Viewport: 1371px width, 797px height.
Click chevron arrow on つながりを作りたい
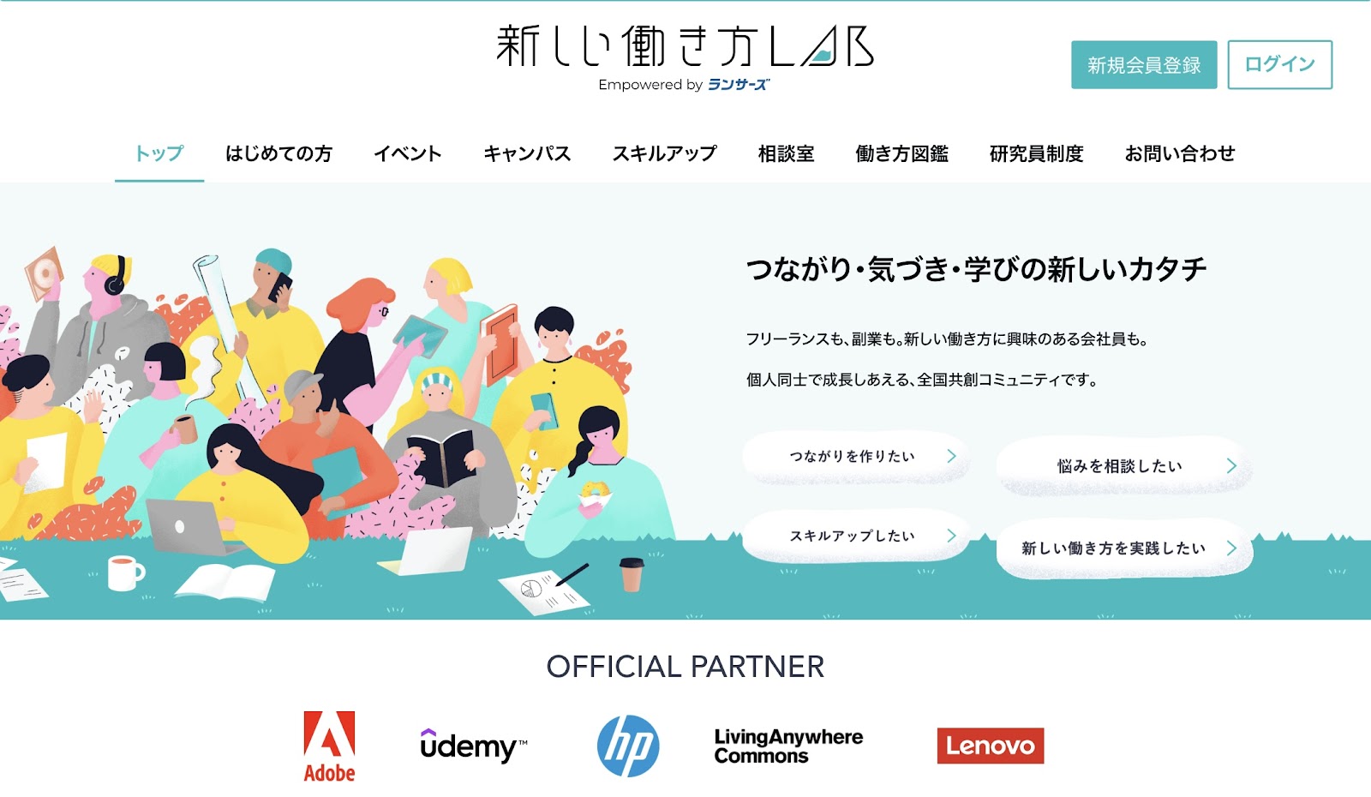tap(951, 456)
